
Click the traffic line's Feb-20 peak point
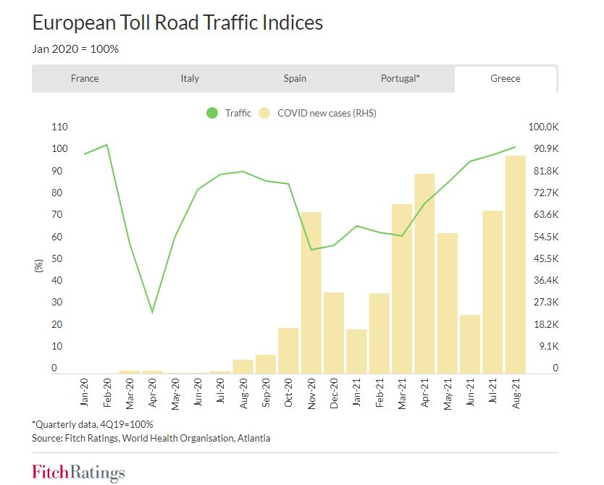pyautogui.click(x=106, y=145)
